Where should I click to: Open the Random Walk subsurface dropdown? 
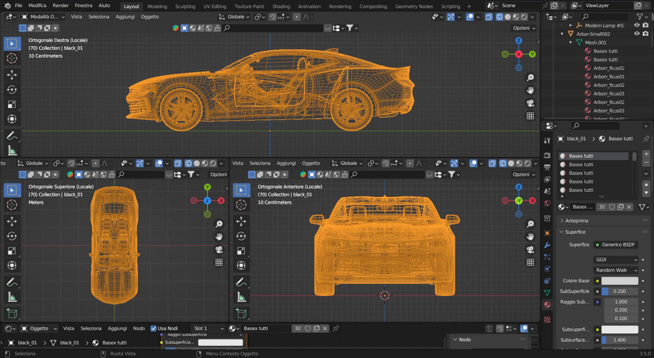pyautogui.click(x=616, y=270)
